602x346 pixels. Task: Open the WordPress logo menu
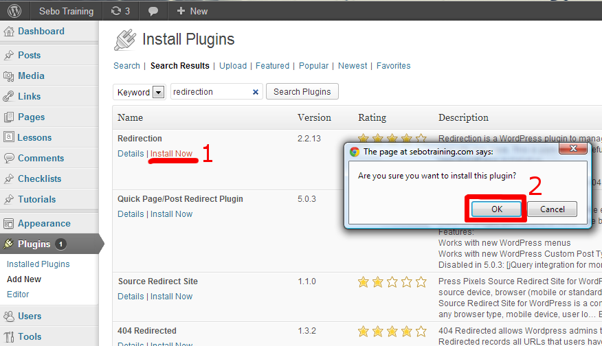pos(14,11)
